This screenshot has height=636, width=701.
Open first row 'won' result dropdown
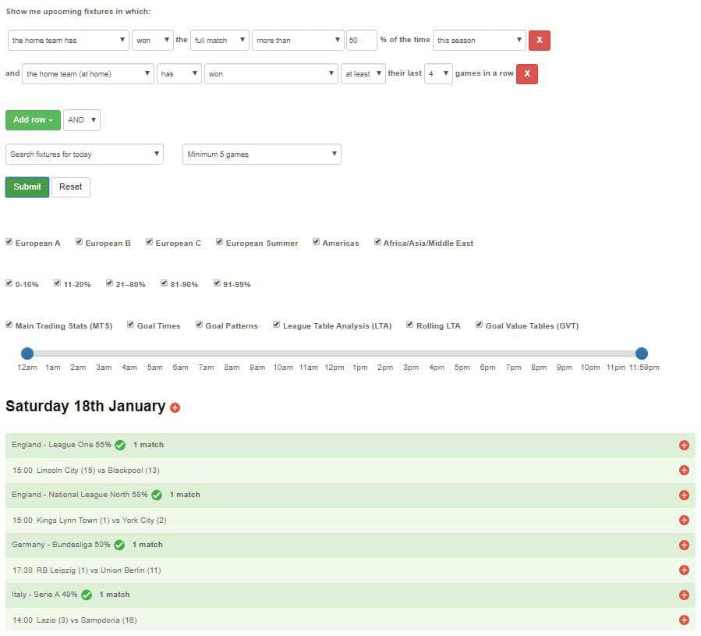[153, 41]
